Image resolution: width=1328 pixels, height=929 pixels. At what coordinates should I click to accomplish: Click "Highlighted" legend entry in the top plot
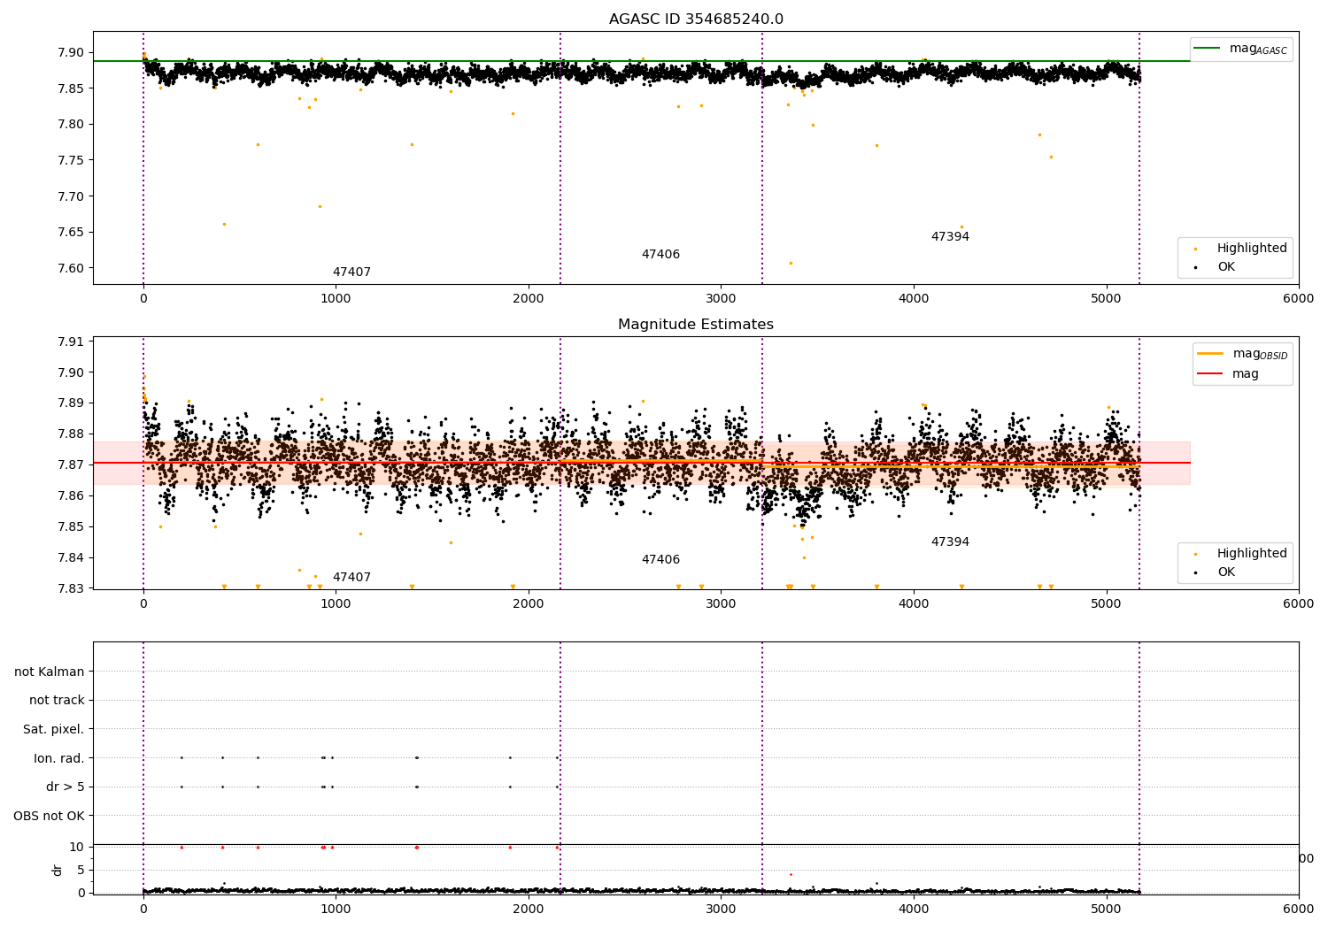(x=1252, y=249)
